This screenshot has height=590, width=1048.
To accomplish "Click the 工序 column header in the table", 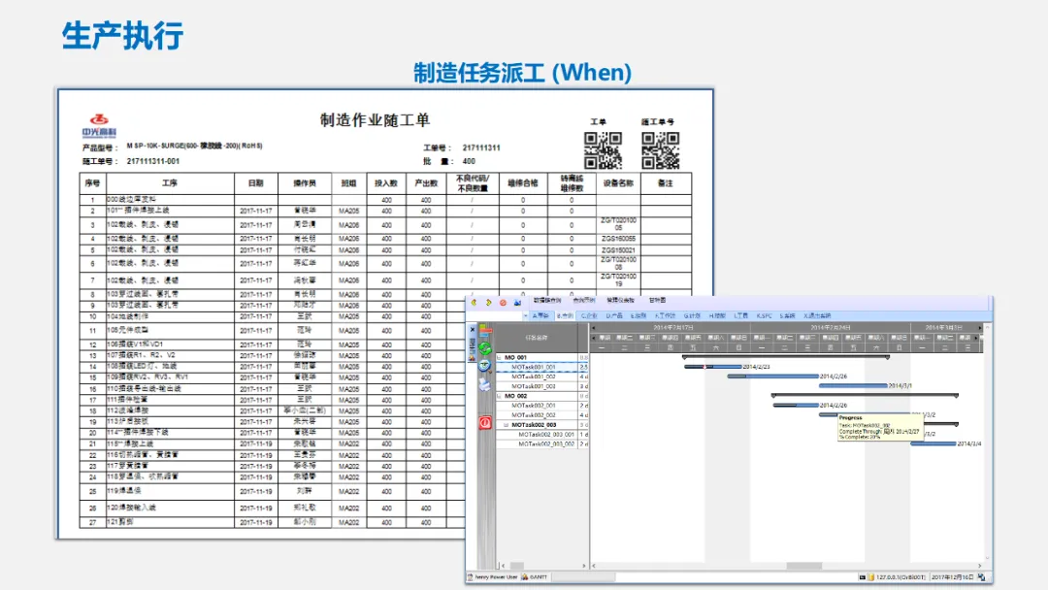I will coord(170,182).
